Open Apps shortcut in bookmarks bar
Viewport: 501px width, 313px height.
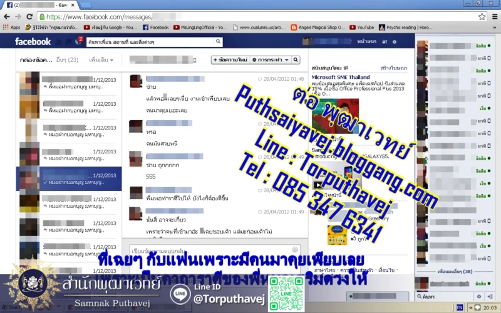point(11,28)
